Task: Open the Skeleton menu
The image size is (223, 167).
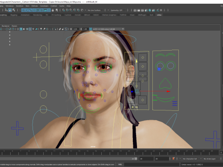Action: tap(20, 6)
